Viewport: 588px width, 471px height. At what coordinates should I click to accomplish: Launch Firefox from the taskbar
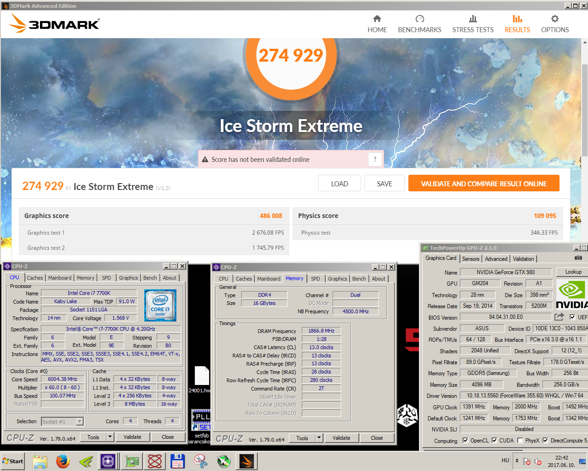click(x=63, y=461)
